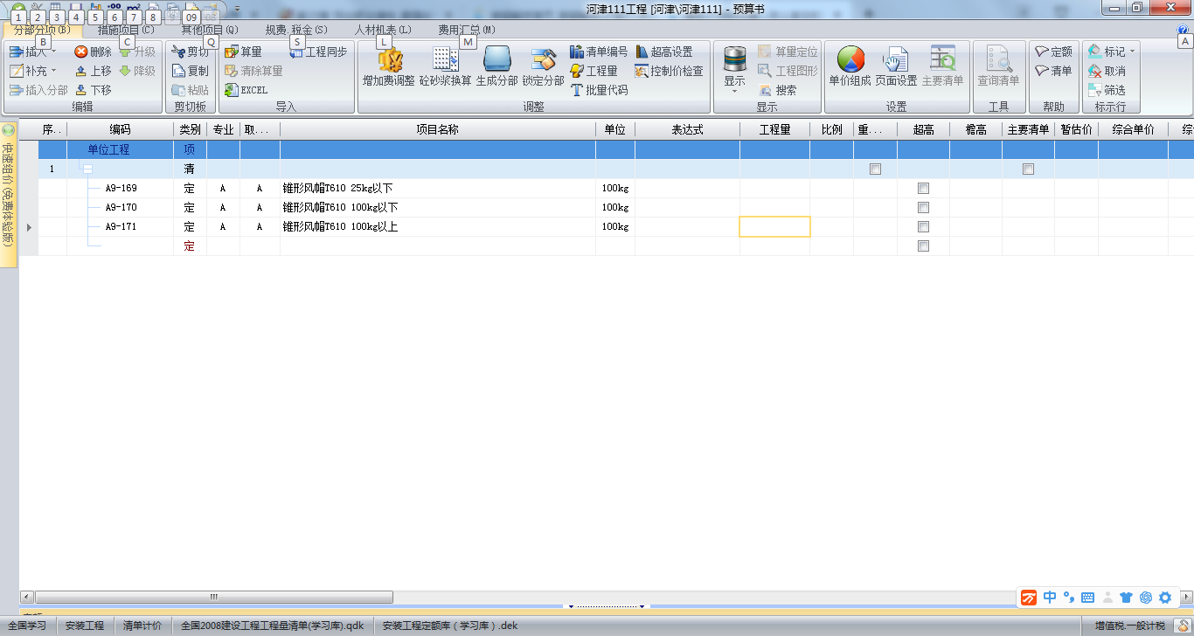This screenshot has width=1194, height=636.
Task: Run 控制价检查 from the ribbon
Action: point(670,71)
